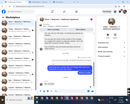
Task: Open the profile circle icon in top navigation
Action: point(76,12)
